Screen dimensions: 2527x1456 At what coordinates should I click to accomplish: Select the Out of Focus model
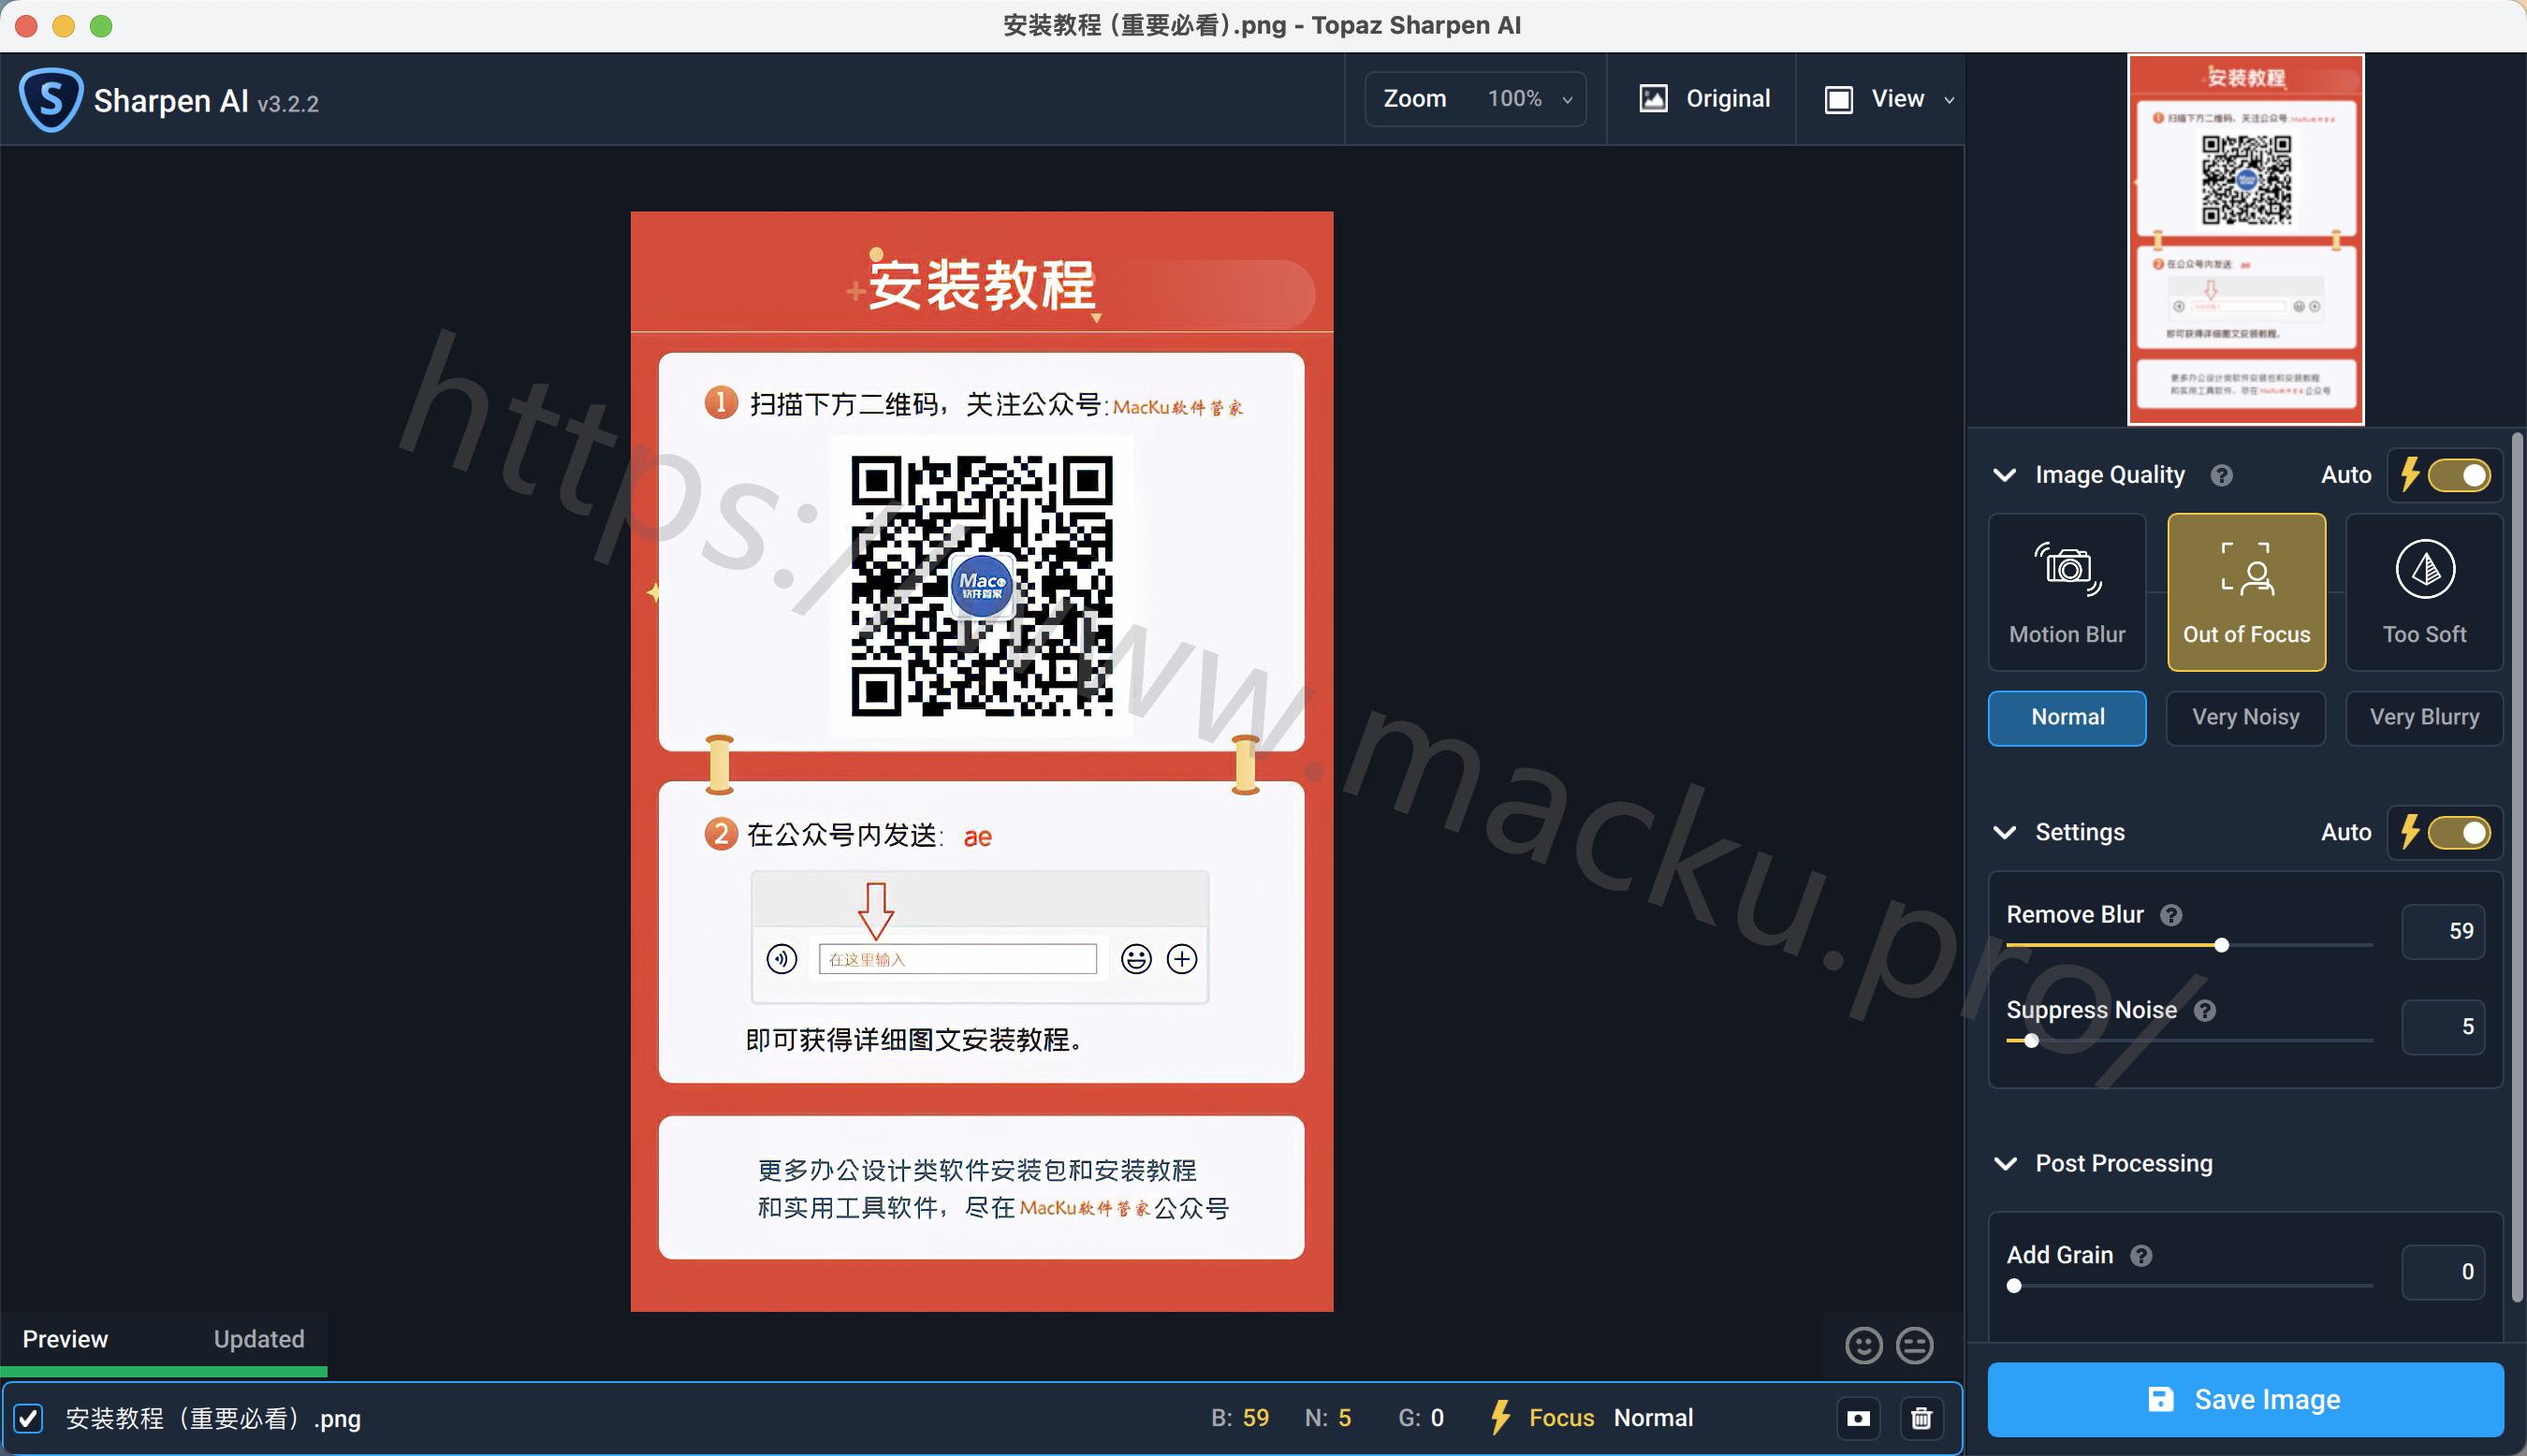(x=2246, y=592)
